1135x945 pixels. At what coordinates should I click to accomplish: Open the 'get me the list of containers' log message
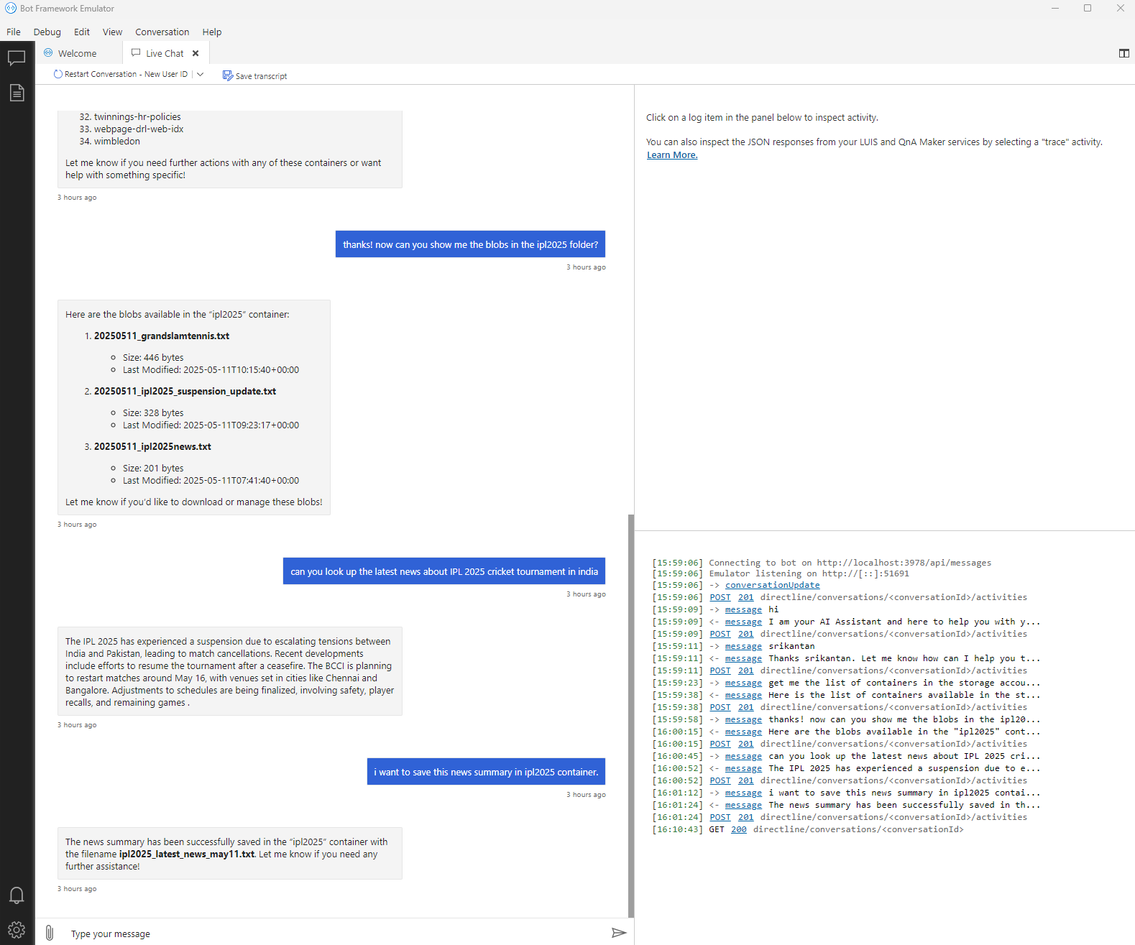click(743, 683)
